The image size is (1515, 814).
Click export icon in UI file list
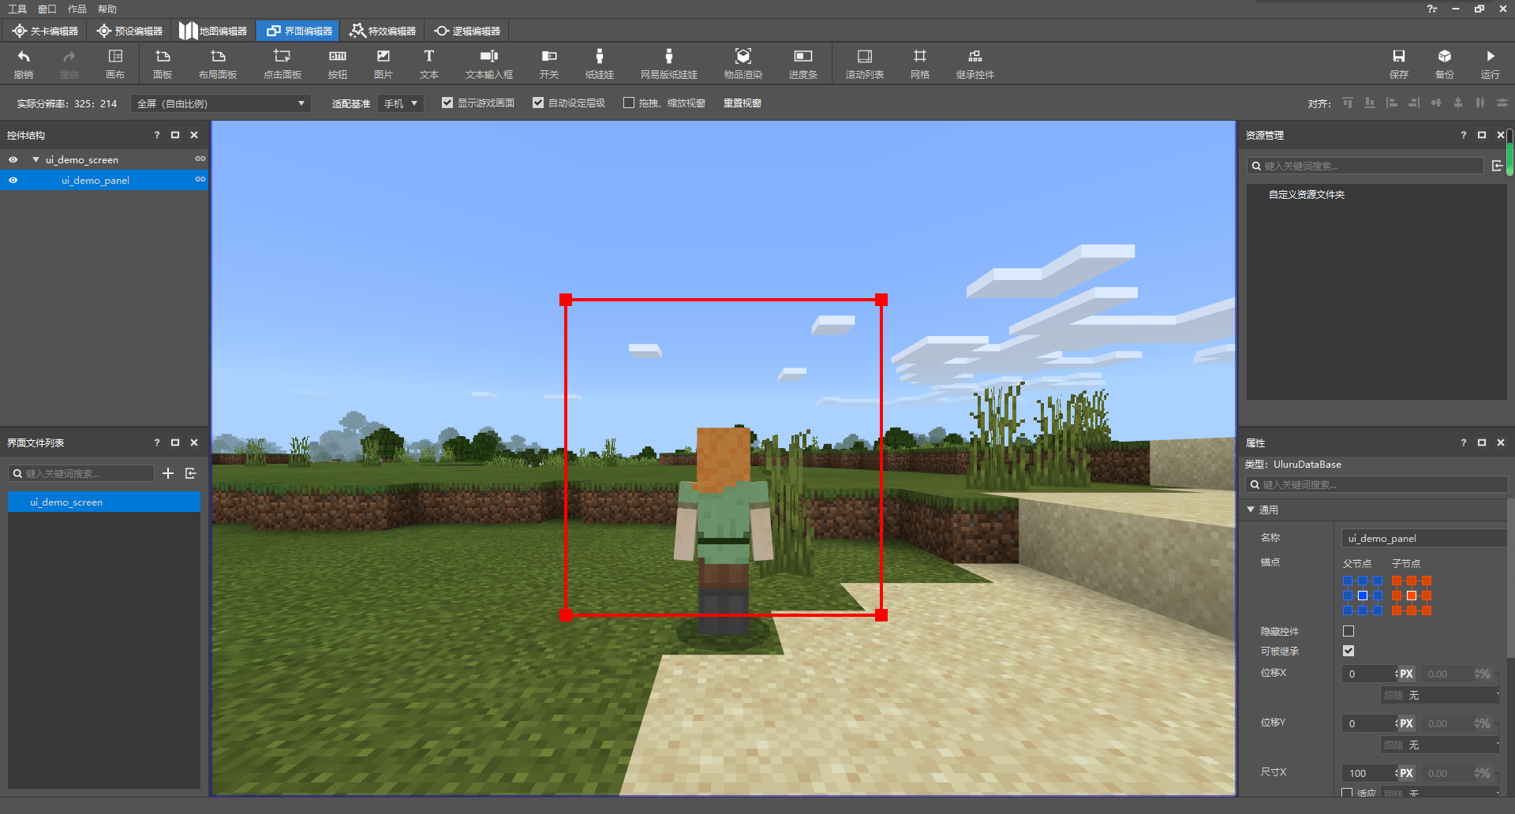click(191, 473)
